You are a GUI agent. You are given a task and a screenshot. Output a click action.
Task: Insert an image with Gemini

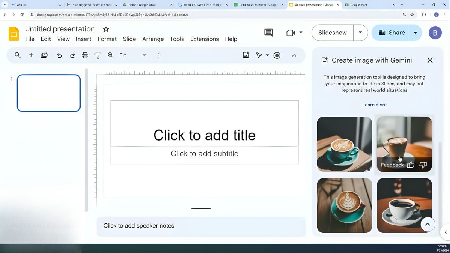point(246,55)
